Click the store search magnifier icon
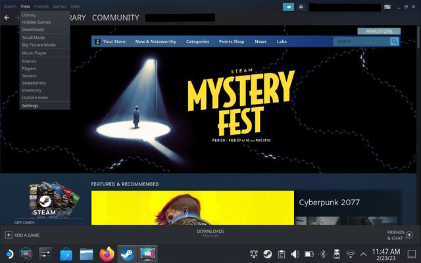Image resolution: width=421 pixels, height=263 pixels. point(394,41)
